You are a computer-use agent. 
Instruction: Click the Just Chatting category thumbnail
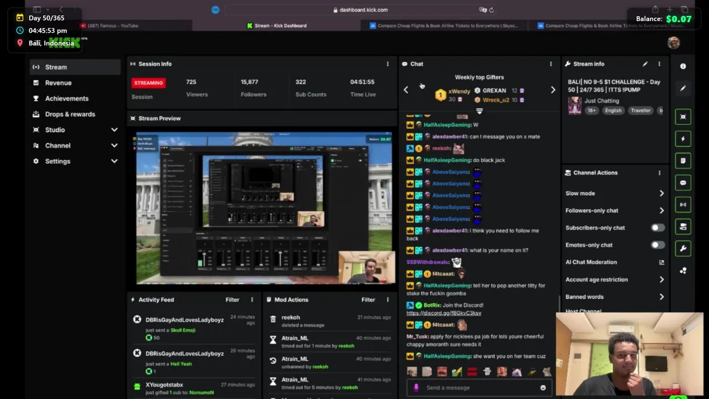point(574,105)
